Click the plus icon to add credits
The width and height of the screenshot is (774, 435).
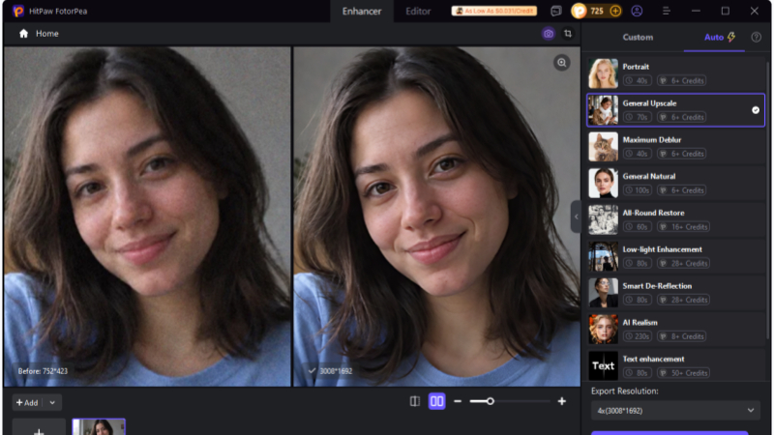pos(615,11)
